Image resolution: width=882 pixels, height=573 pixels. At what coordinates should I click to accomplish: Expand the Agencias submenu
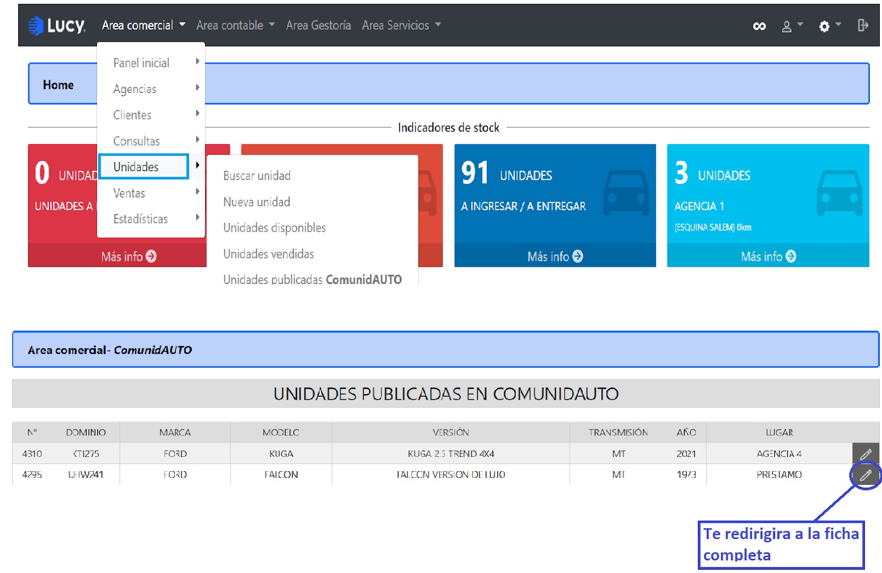click(151, 89)
